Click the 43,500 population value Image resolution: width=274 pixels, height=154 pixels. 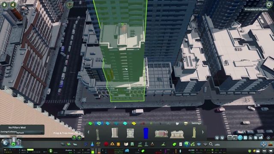click(191, 150)
